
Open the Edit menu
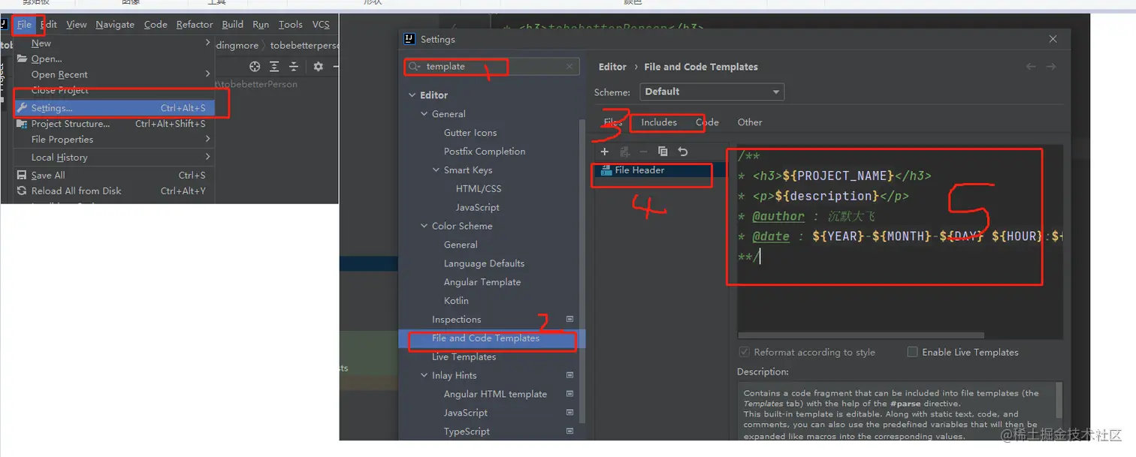pos(49,25)
